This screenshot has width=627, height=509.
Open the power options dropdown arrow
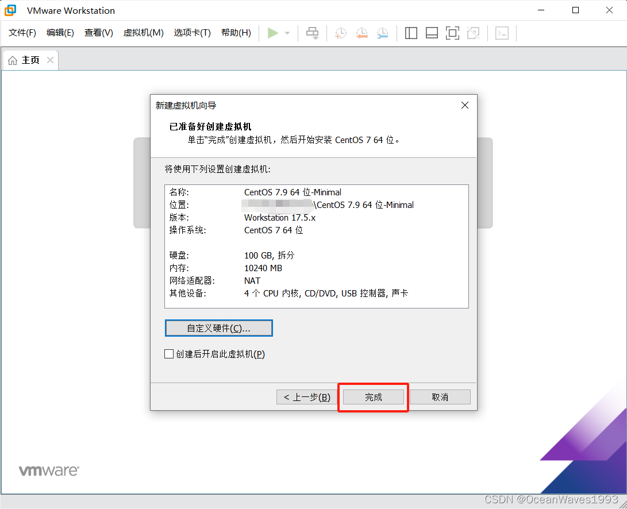(x=287, y=33)
